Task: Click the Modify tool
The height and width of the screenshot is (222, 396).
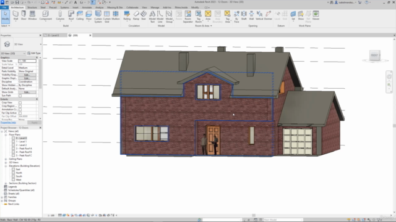Action: click(6, 16)
